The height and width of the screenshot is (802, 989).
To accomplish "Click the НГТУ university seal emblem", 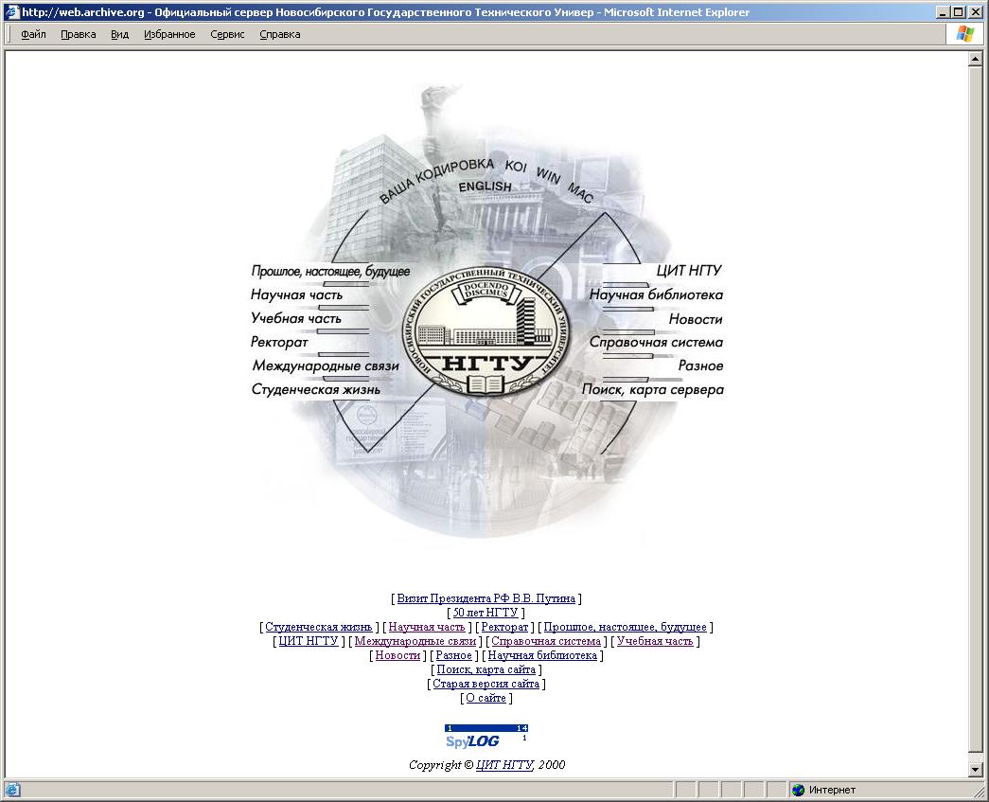I will pyautogui.click(x=486, y=331).
